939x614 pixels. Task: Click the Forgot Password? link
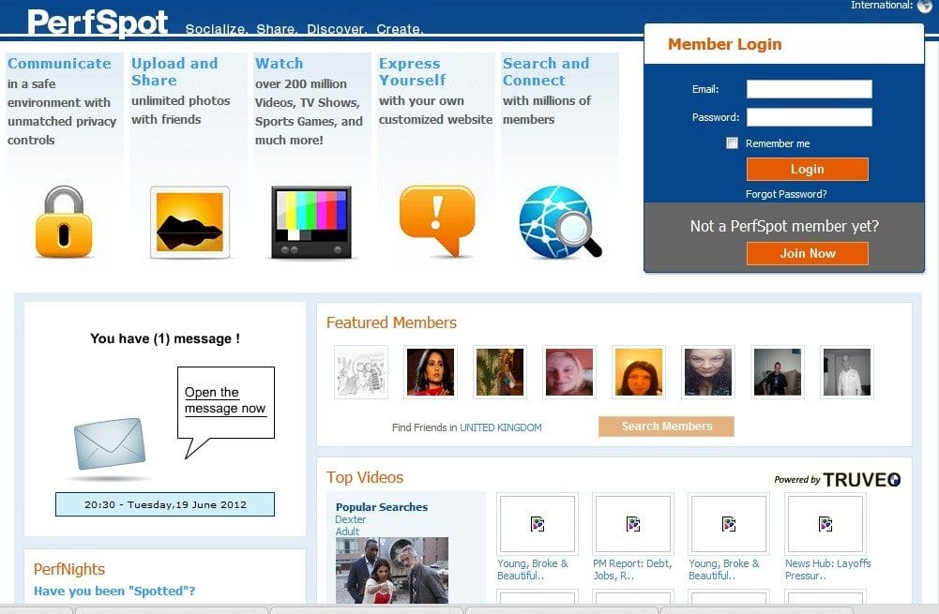pos(786,194)
